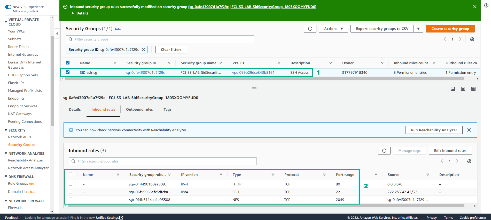Open the Actions dropdown

click(333, 29)
